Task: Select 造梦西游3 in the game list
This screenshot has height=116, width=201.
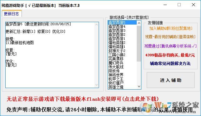Action: coord(122,31)
